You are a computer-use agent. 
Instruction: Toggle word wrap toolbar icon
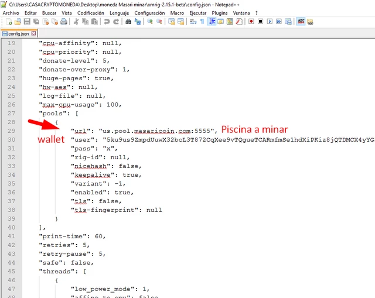[193, 22]
